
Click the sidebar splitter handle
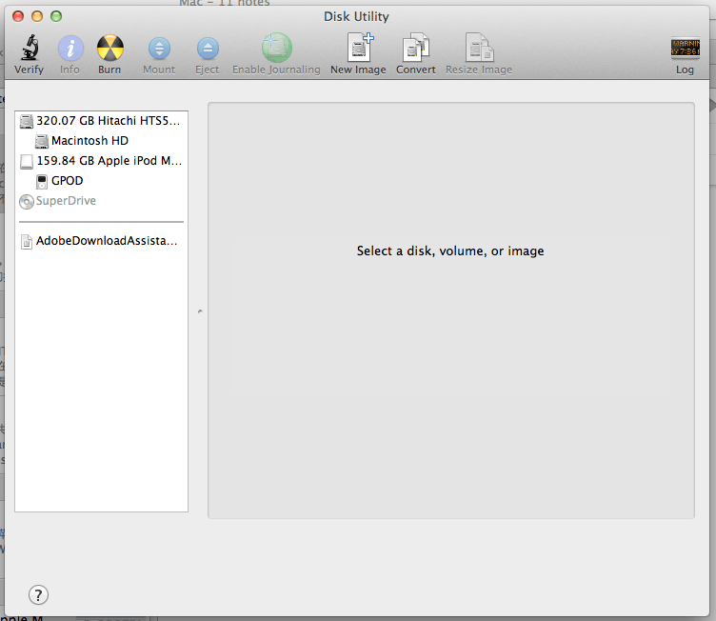pos(199,311)
